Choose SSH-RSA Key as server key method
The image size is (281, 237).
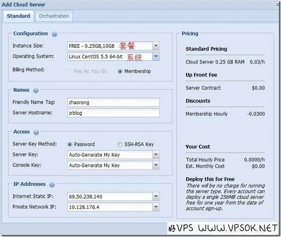[x=120, y=144]
